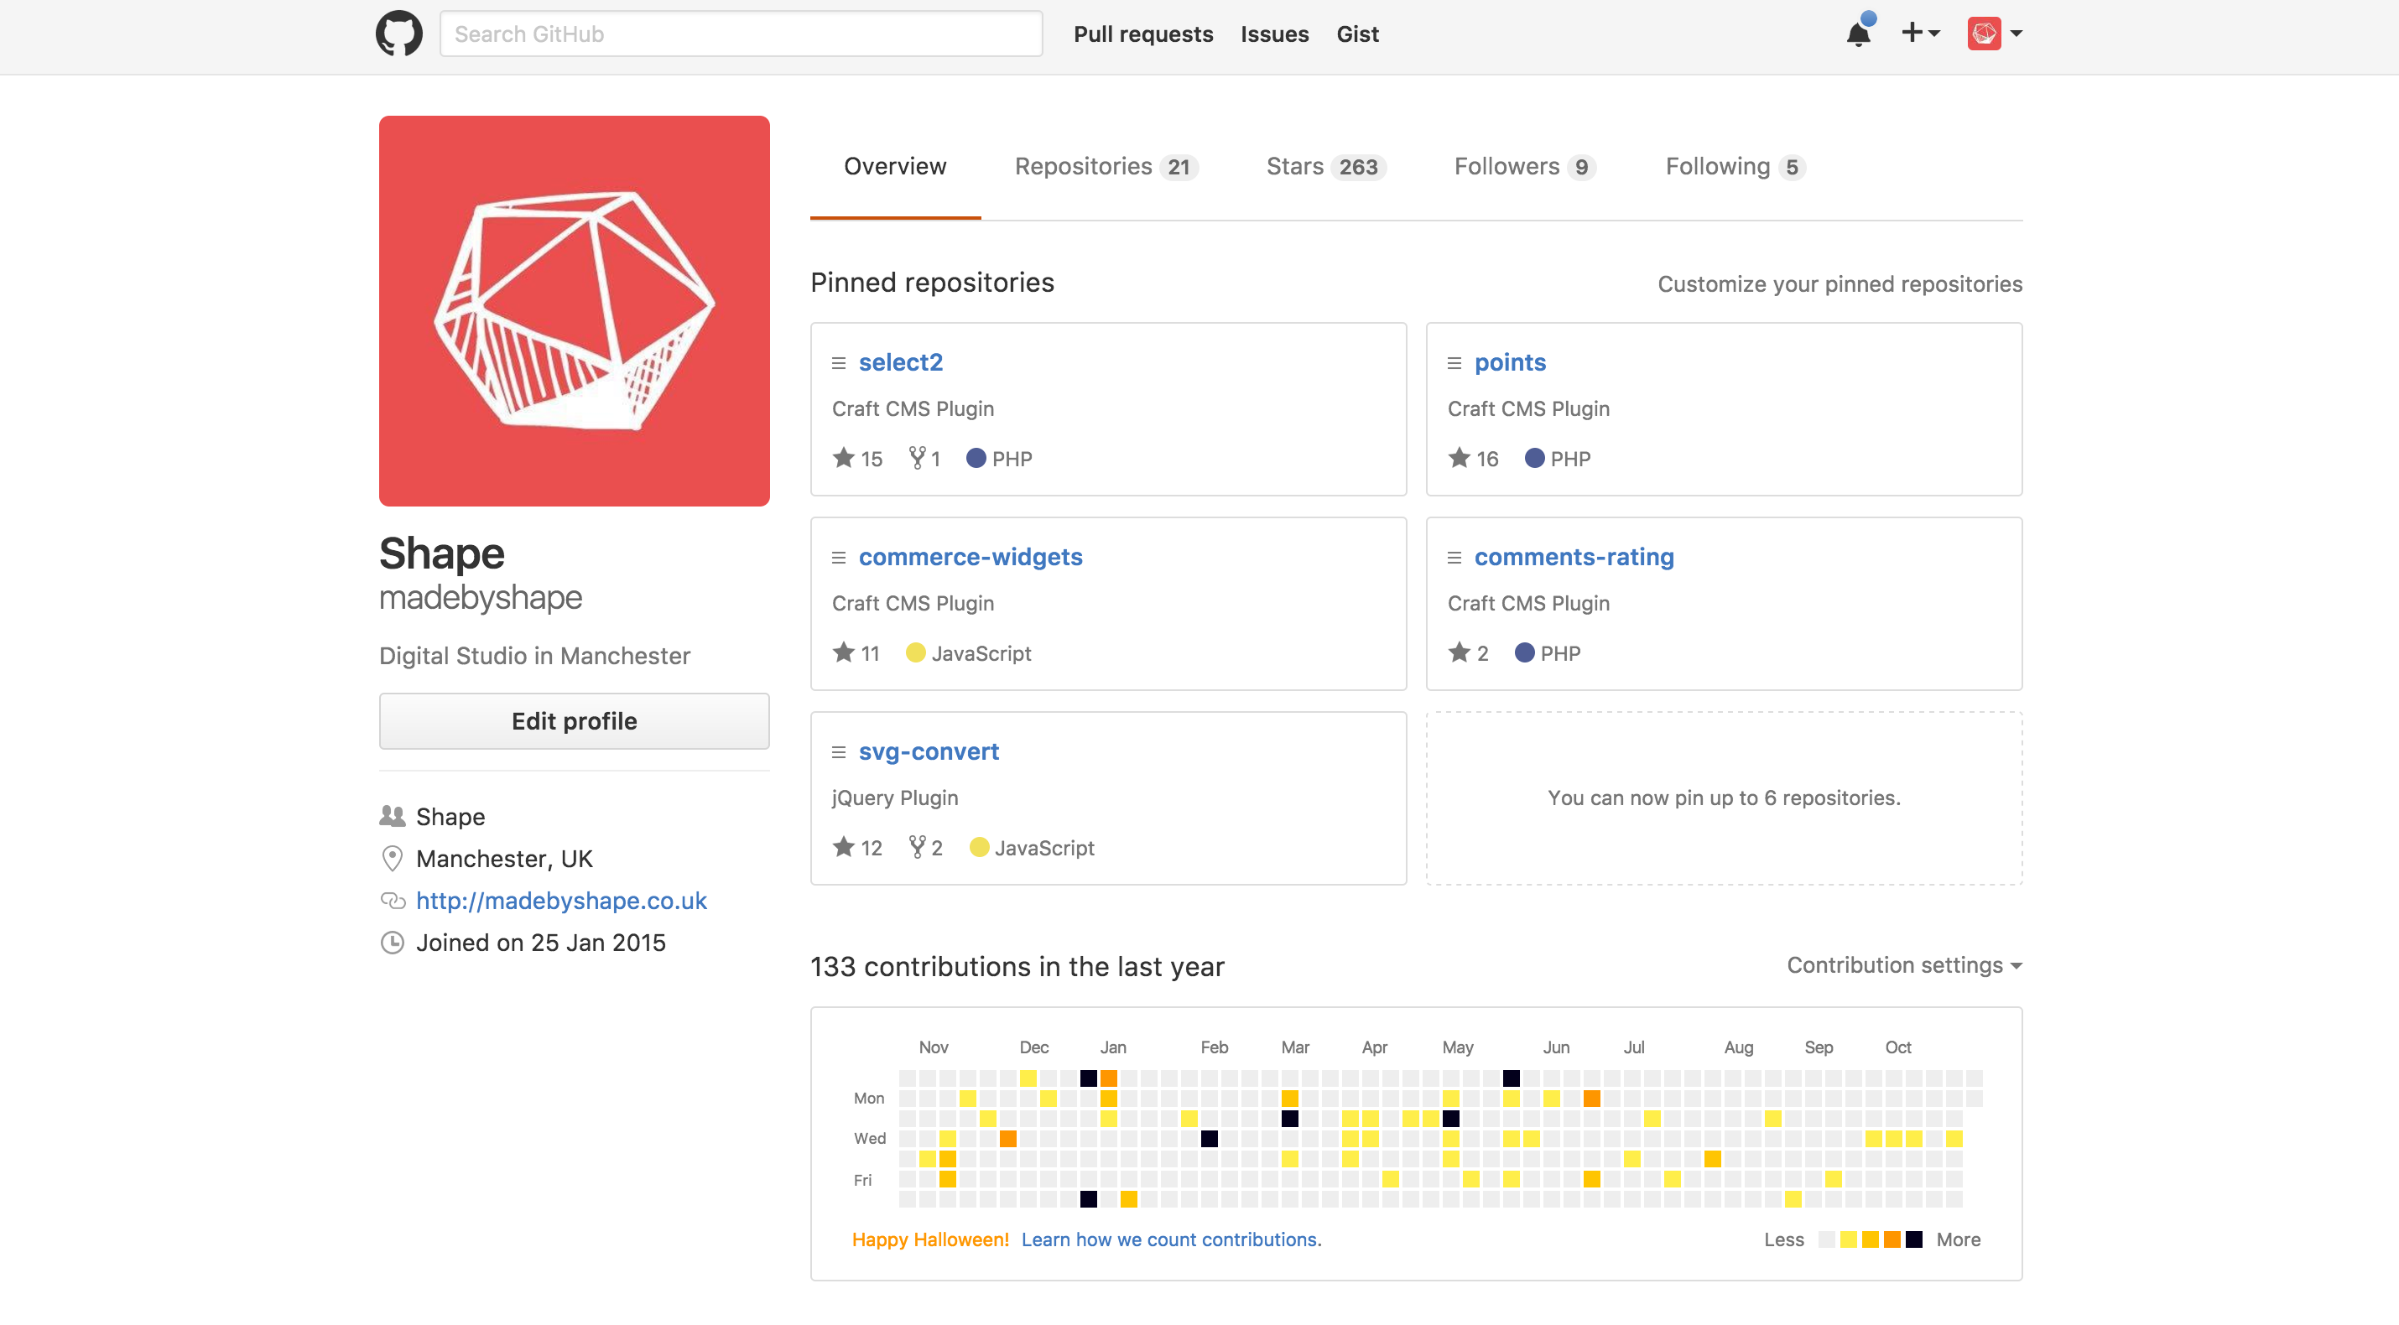Click the commerce-widgets drag handle icon
This screenshot has width=2399, height=1325.
pyautogui.click(x=838, y=558)
